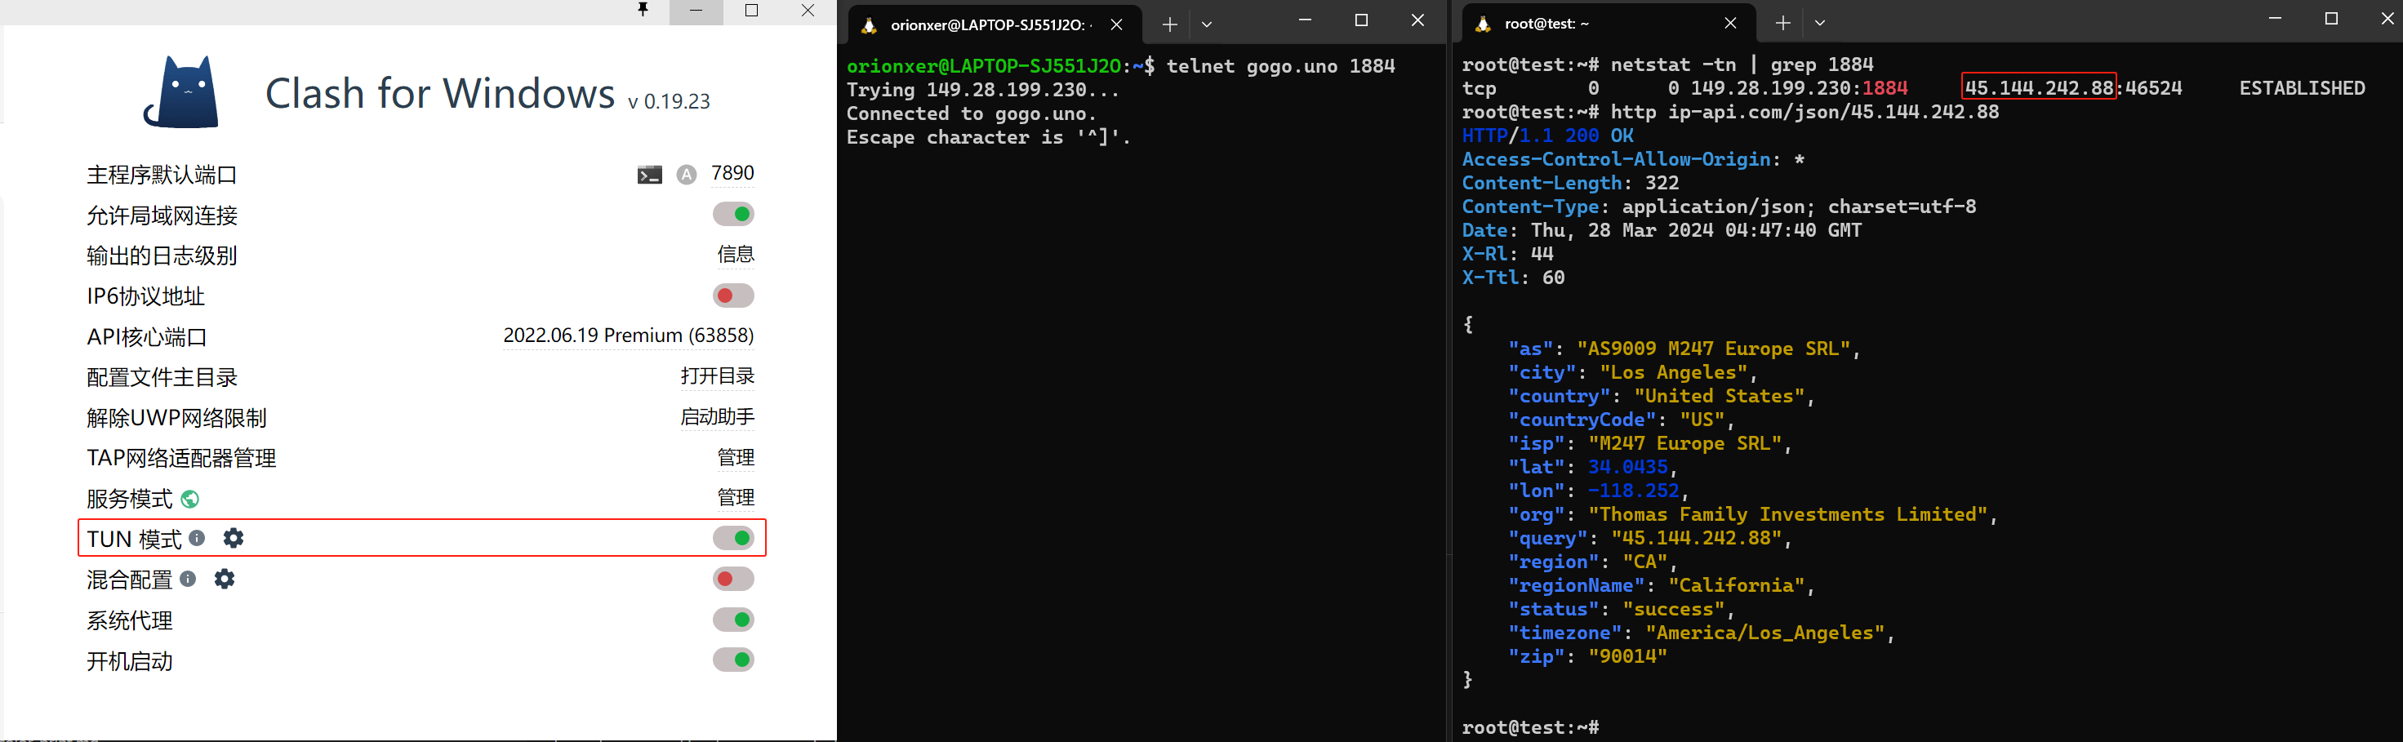The width and height of the screenshot is (2403, 742).
Task: Pin the Clash window with pushpin icon
Action: [643, 11]
